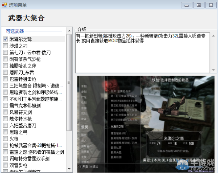Click weapon list scrollbar down arrow
The width and height of the screenshot is (218, 173).
[69, 169]
